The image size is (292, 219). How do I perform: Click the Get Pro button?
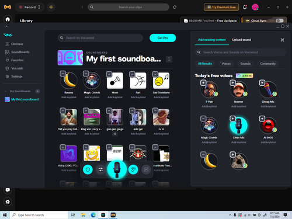(x=163, y=38)
